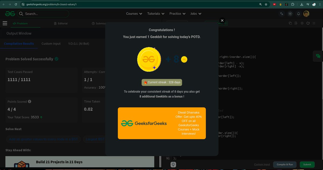The width and height of the screenshot is (323, 170).
Task: Click the Custom Input link near Compile
Action: click(262, 164)
